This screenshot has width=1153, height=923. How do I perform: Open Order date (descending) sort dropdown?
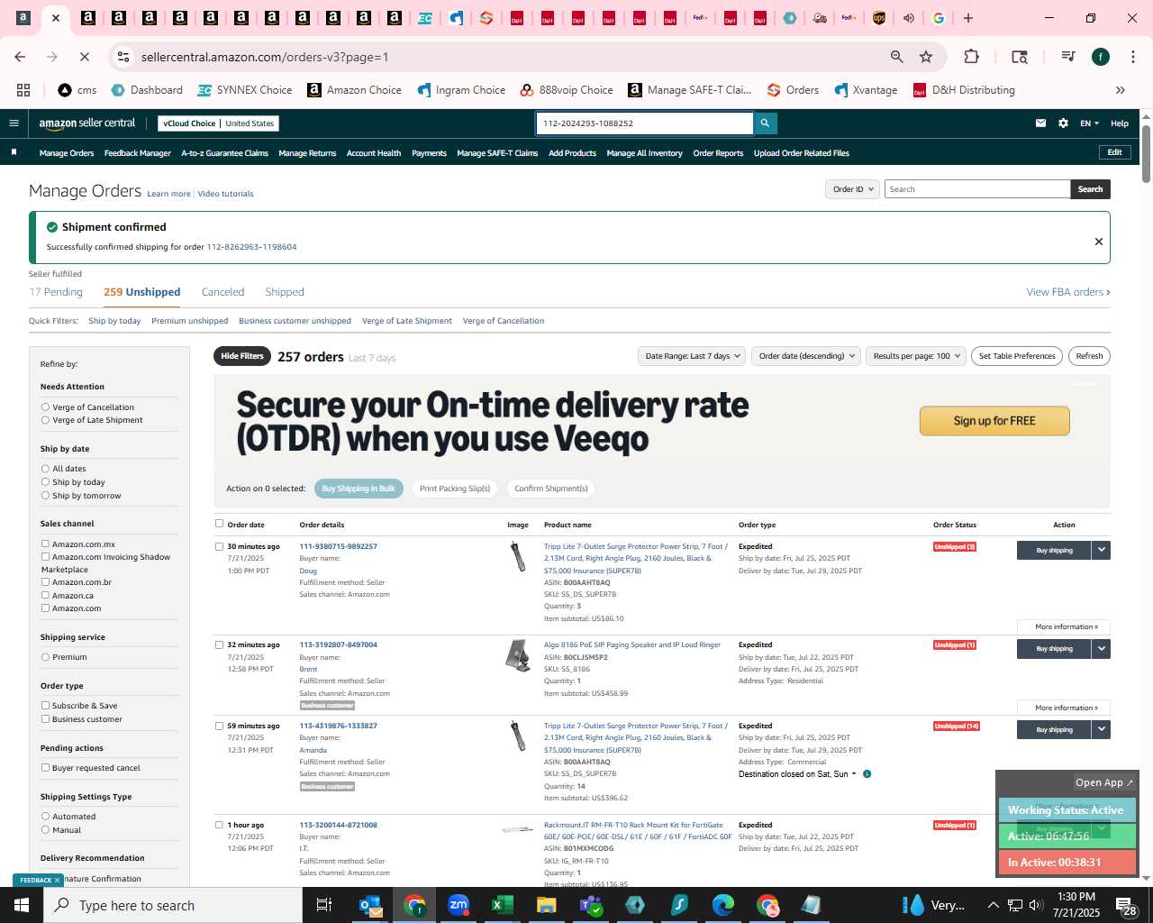pos(806,356)
